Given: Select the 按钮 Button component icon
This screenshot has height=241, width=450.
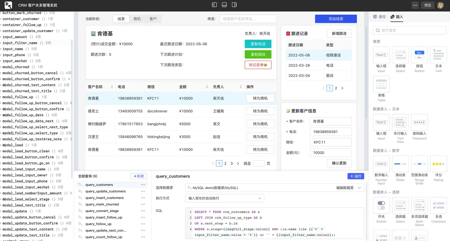Looking at the screenshot, I should [419, 55].
